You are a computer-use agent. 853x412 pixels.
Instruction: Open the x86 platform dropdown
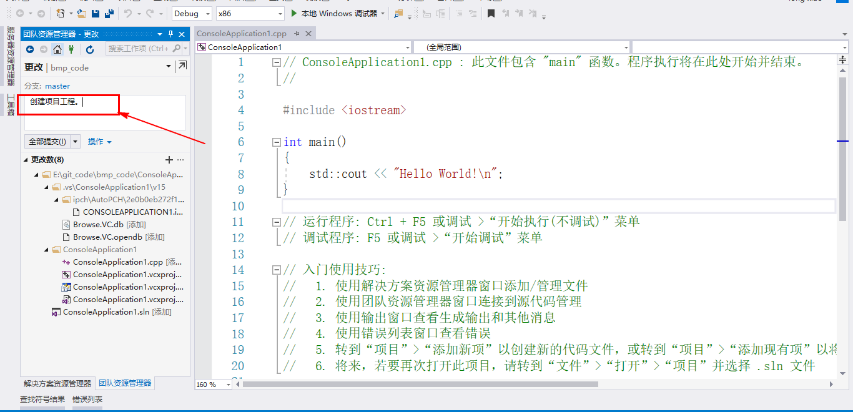(x=280, y=13)
